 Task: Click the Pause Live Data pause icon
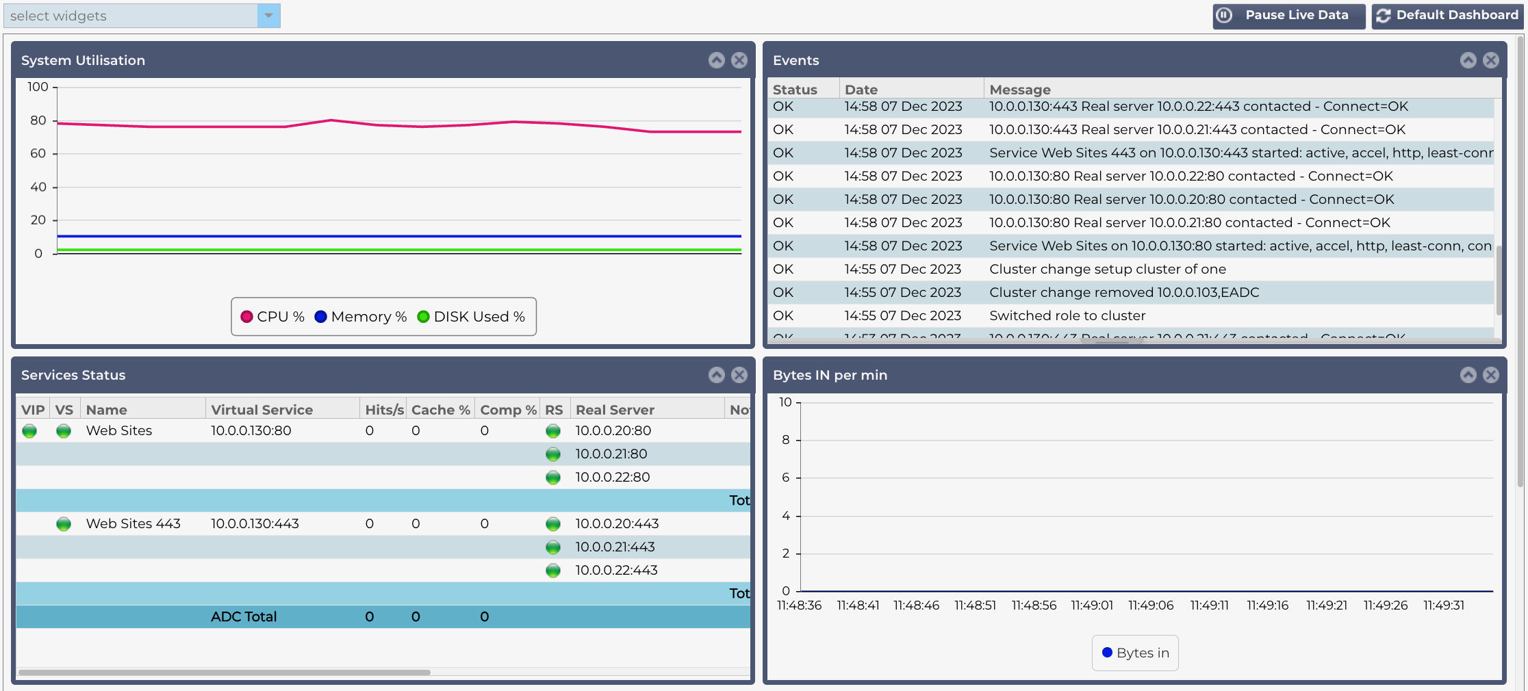click(1225, 14)
